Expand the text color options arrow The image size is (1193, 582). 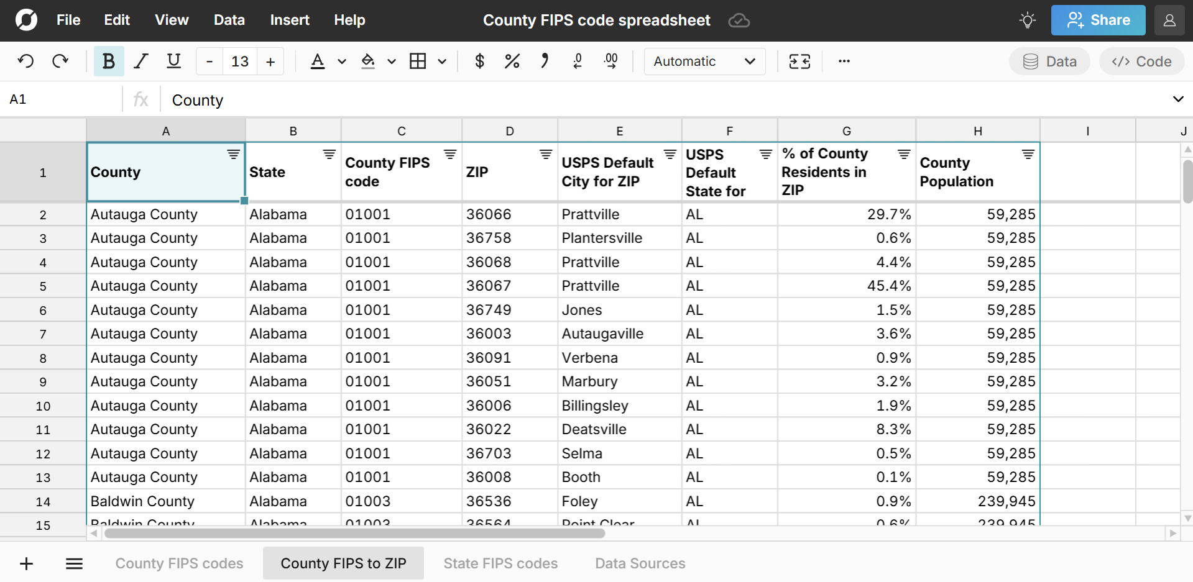[x=342, y=61]
